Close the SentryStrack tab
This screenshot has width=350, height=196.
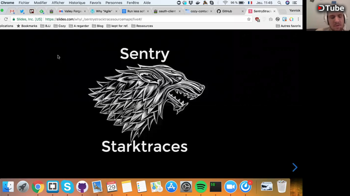[x=275, y=11]
